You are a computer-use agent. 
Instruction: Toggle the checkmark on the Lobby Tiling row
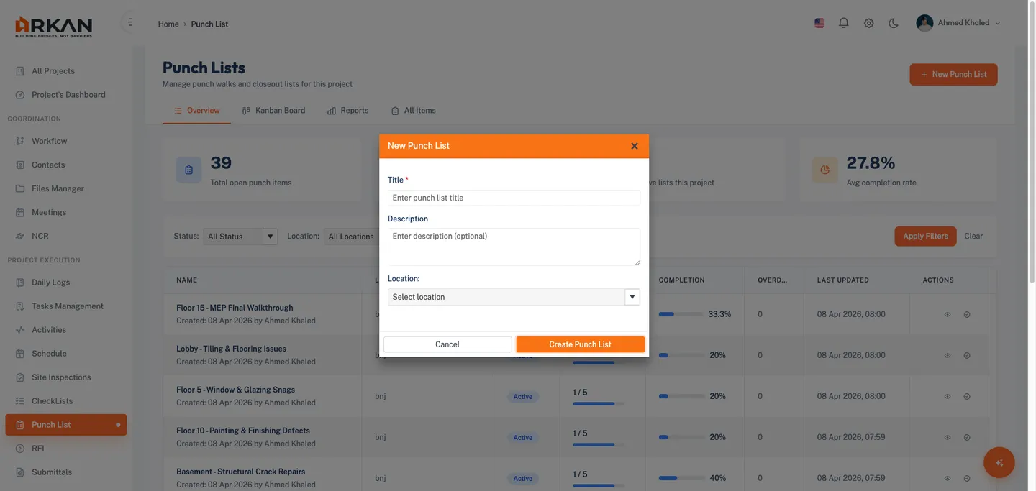965,354
